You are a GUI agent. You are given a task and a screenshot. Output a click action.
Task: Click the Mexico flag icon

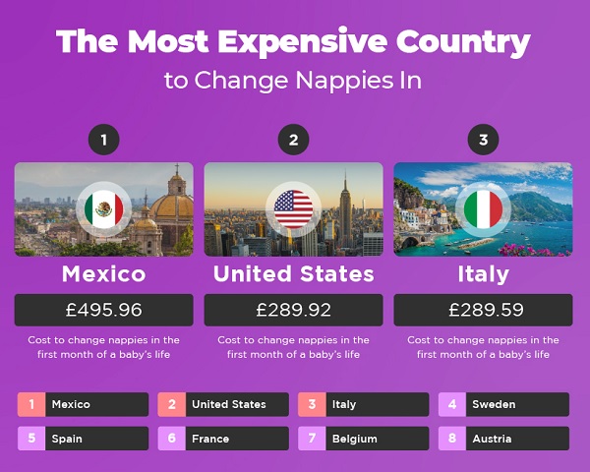point(103,208)
